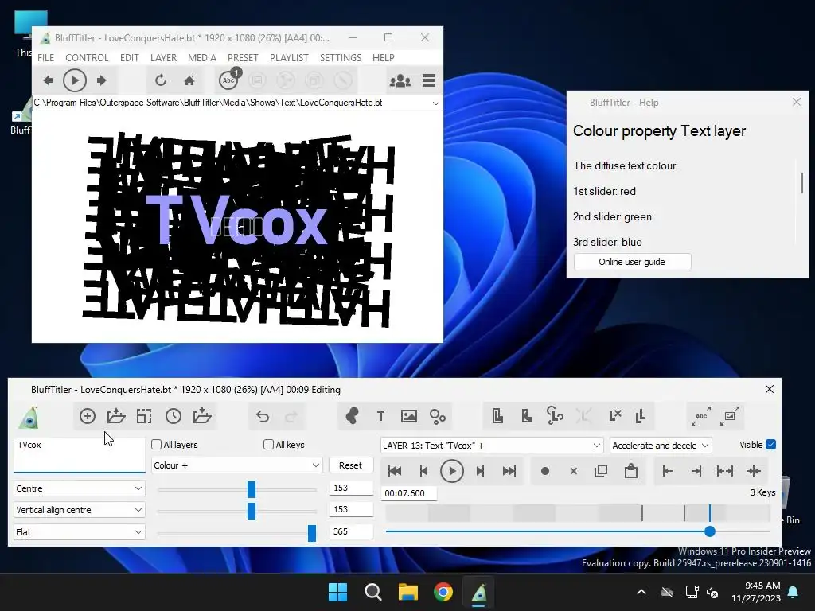The height and width of the screenshot is (611, 815).
Task: Click the next show arrow in the player
Action: [101, 80]
